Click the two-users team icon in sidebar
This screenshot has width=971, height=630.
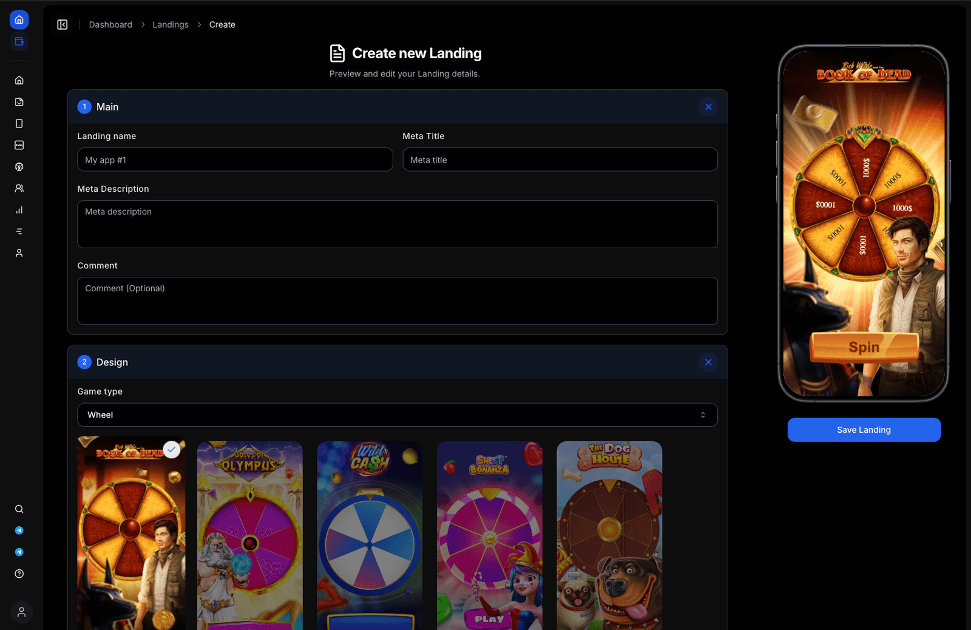pos(19,188)
